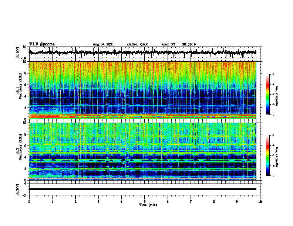Image resolution: width=293 pixels, height=226 pixels.
Task: Click the '3' tick on time axis
Action: [98, 202]
